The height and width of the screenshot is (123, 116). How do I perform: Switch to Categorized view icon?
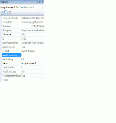(2, 13)
